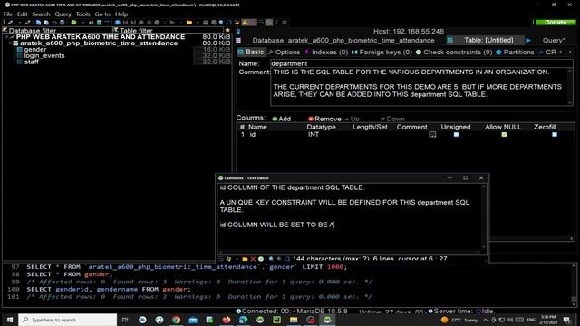Click the magnifier search icon in text editor
The width and height of the screenshot is (580, 326).
tap(271, 259)
